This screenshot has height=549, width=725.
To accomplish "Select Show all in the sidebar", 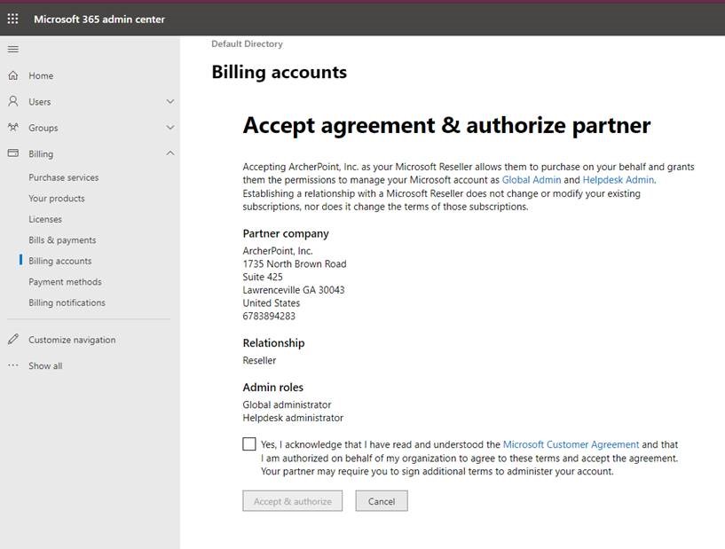I will pyautogui.click(x=45, y=365).
